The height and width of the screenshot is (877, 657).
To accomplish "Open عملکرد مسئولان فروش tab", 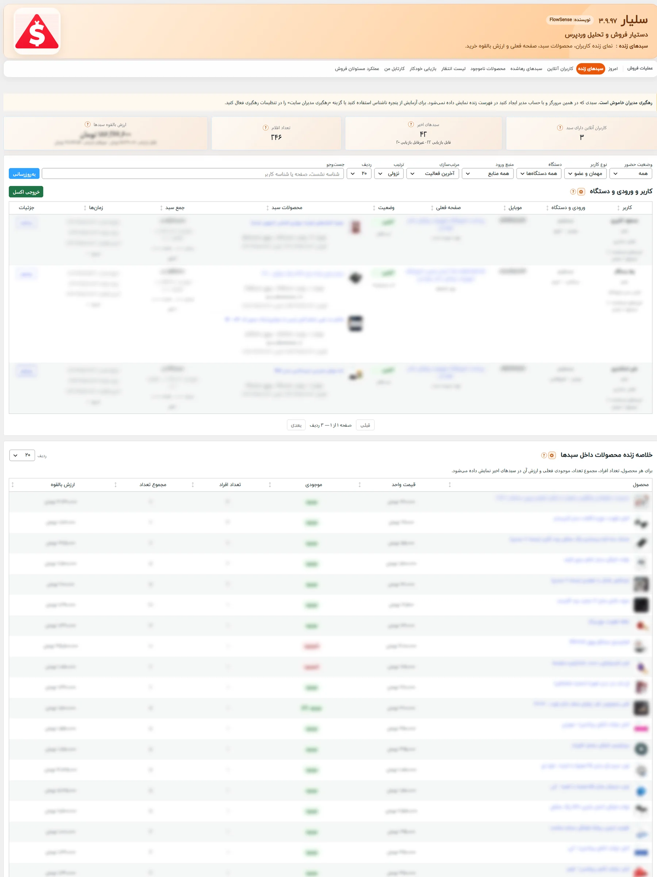I will click(x=357, y=69).
